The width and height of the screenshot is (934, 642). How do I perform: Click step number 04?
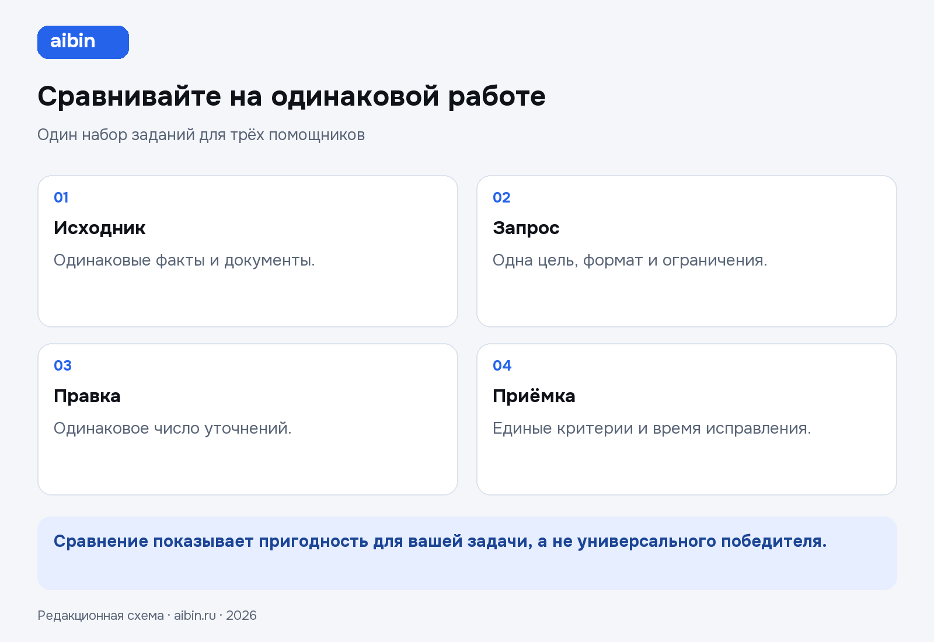502,365
